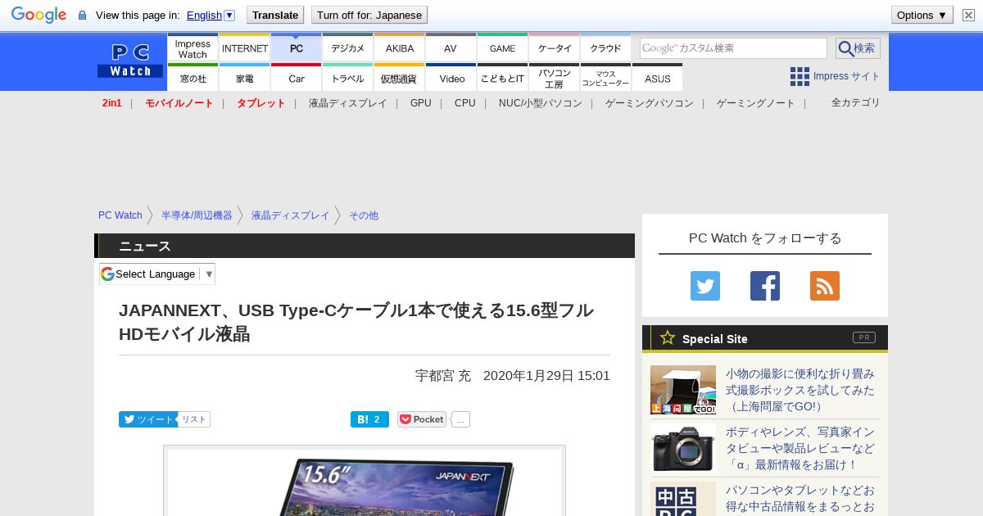Click the Google Translate logo
Viewport: 983px width, 516px height.
pos(39,15)
